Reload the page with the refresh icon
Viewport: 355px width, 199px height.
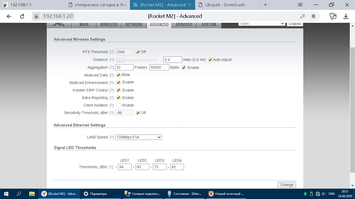(x=22, y=16)
